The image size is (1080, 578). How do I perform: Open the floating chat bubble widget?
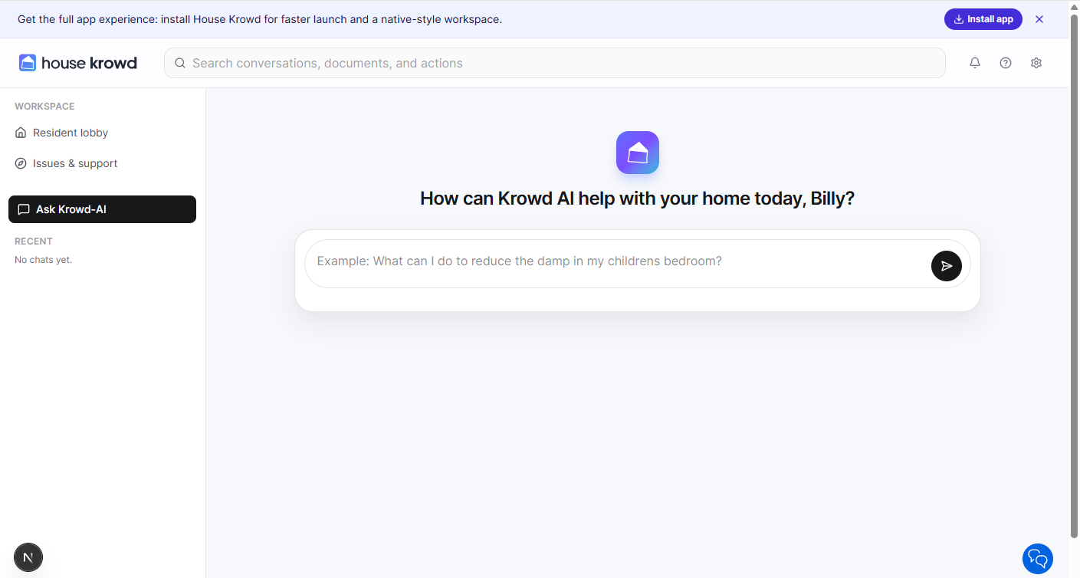pyautogui.click(x=1038, y=559)
